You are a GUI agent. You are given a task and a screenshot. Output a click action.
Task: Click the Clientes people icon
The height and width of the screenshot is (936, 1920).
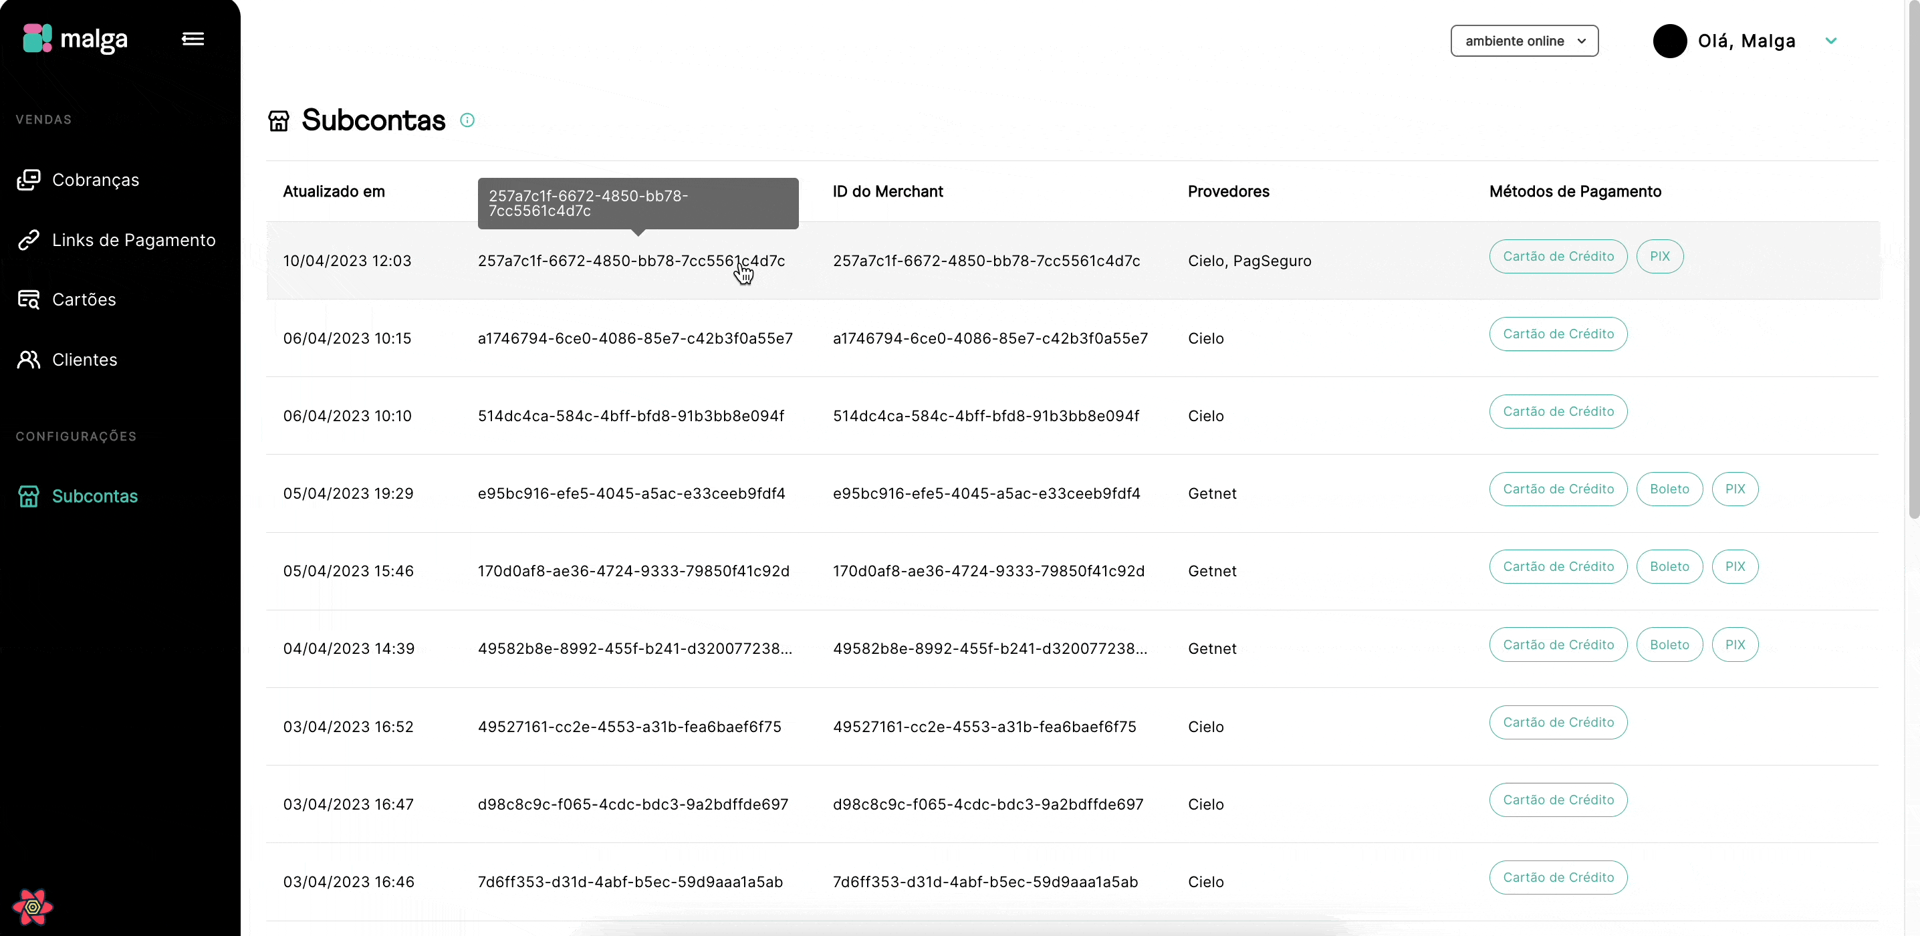tap(28, 359)
